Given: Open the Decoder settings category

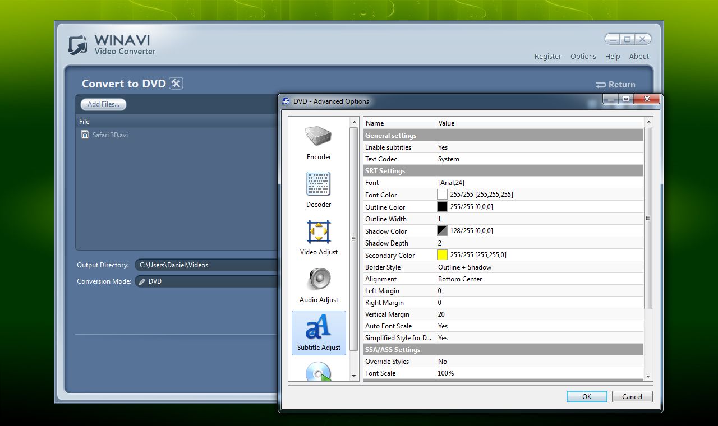Looking at the screenshot, I should pos(319,190).
